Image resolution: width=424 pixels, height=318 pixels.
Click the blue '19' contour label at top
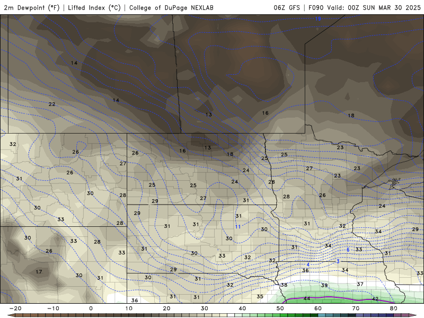[318, 19]
